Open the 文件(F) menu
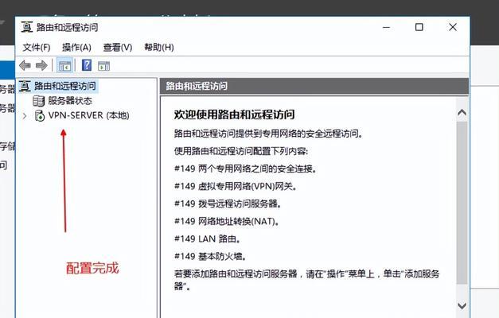Image resolution: width=499 pixels, height=318 pixels. point(37,48)
